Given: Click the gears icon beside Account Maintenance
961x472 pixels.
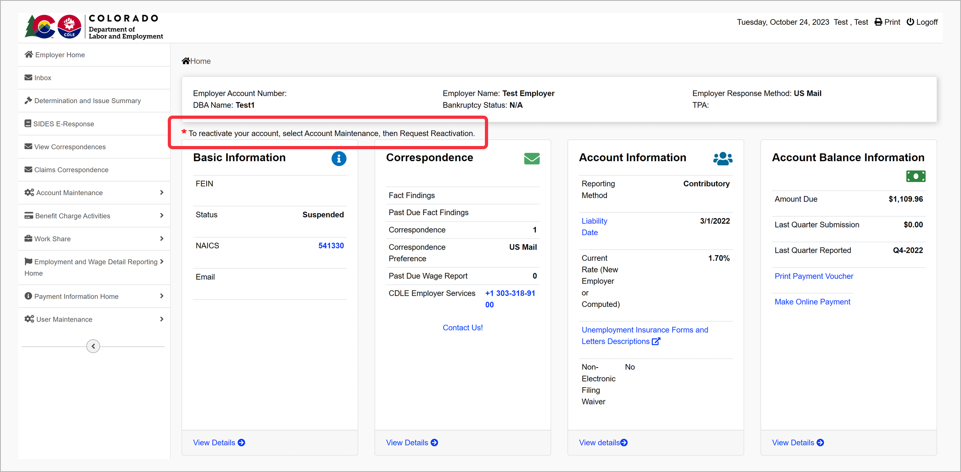Looking at the screenshot, I should point(29,192).
